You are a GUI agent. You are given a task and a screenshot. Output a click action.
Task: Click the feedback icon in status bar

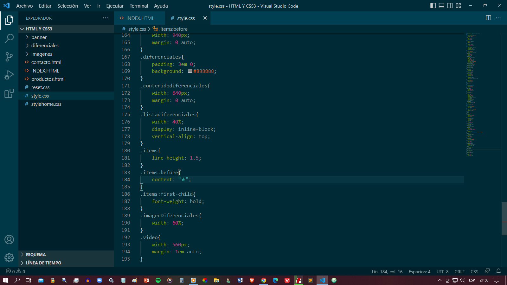487,271
